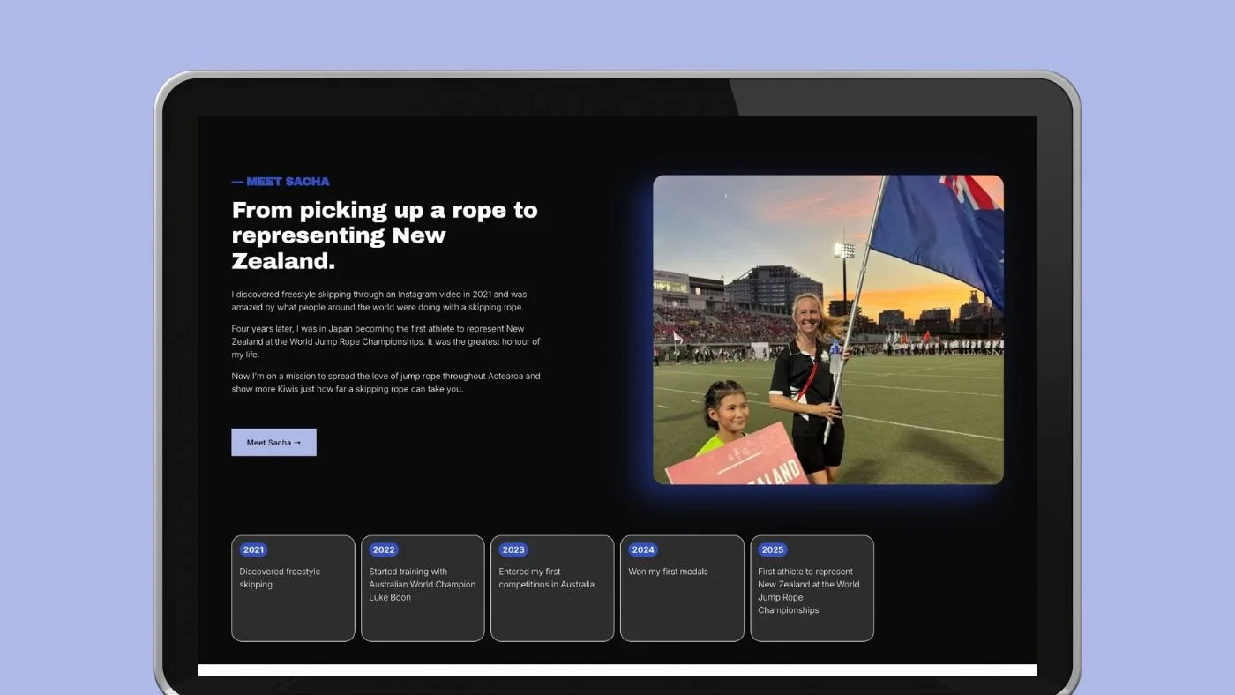The height and width of the screenshot is (695, 1235).
Task: Click the 2025 badge
Action: click(773, 549)
